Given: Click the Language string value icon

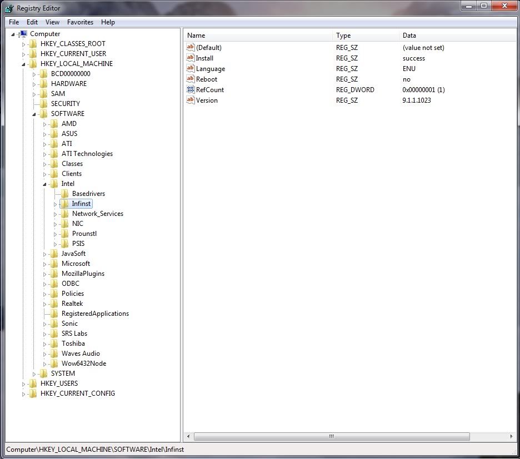Looking at the screenshot, I should point(191,68).
